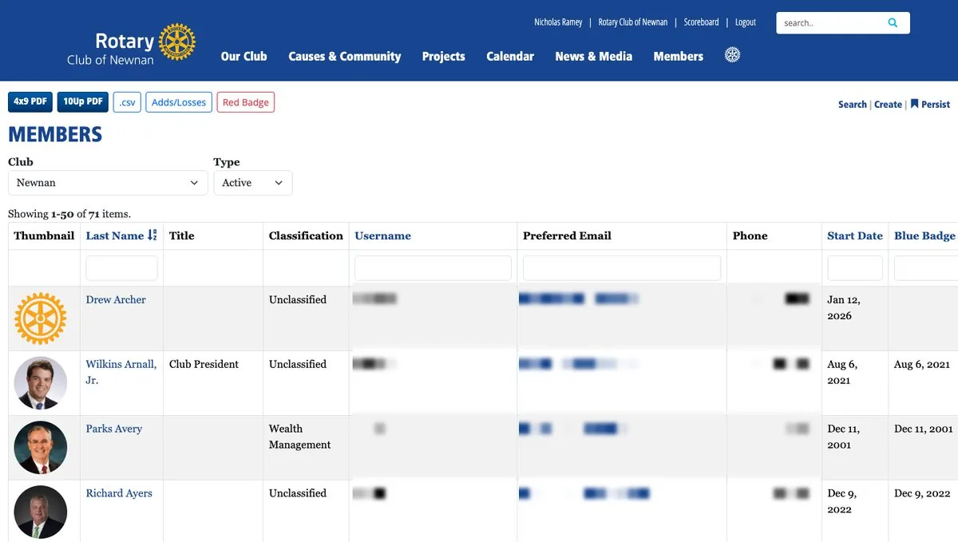Click the Preferred Email filter field
The image size is (958, 542).
click(x=622, y=268)
